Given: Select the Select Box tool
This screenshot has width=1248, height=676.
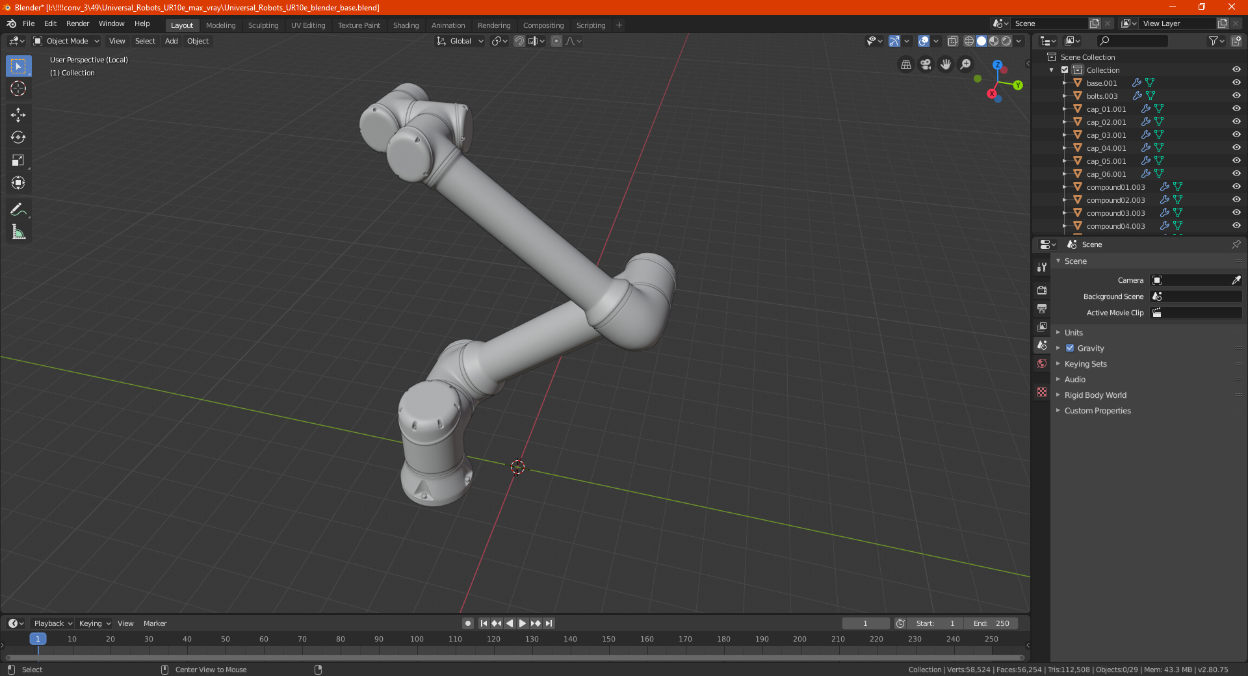Looking at the screenshot, I should click(x=18, y=66).
